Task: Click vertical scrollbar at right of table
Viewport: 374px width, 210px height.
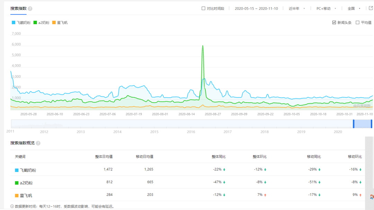Action: coord(369,173)
